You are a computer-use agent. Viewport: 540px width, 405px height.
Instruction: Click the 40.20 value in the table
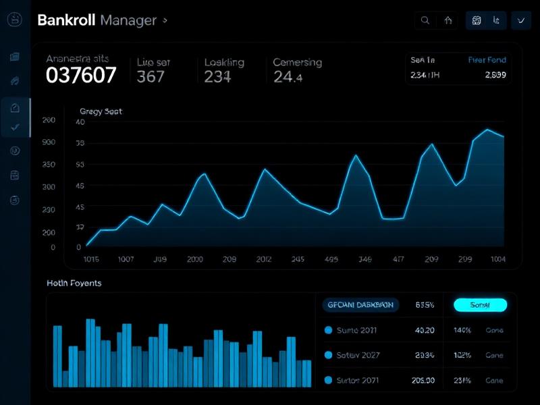[425, 330]
